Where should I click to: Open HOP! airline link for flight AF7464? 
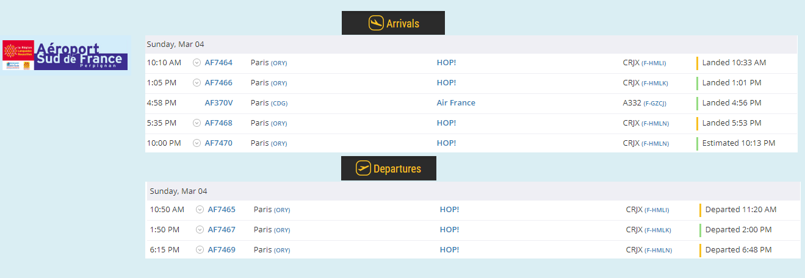click(446, 63)
